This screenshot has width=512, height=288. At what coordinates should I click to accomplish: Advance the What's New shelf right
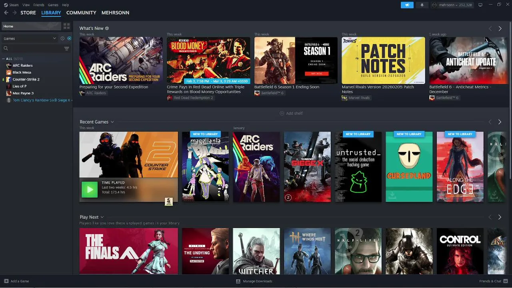pos(500,29)
